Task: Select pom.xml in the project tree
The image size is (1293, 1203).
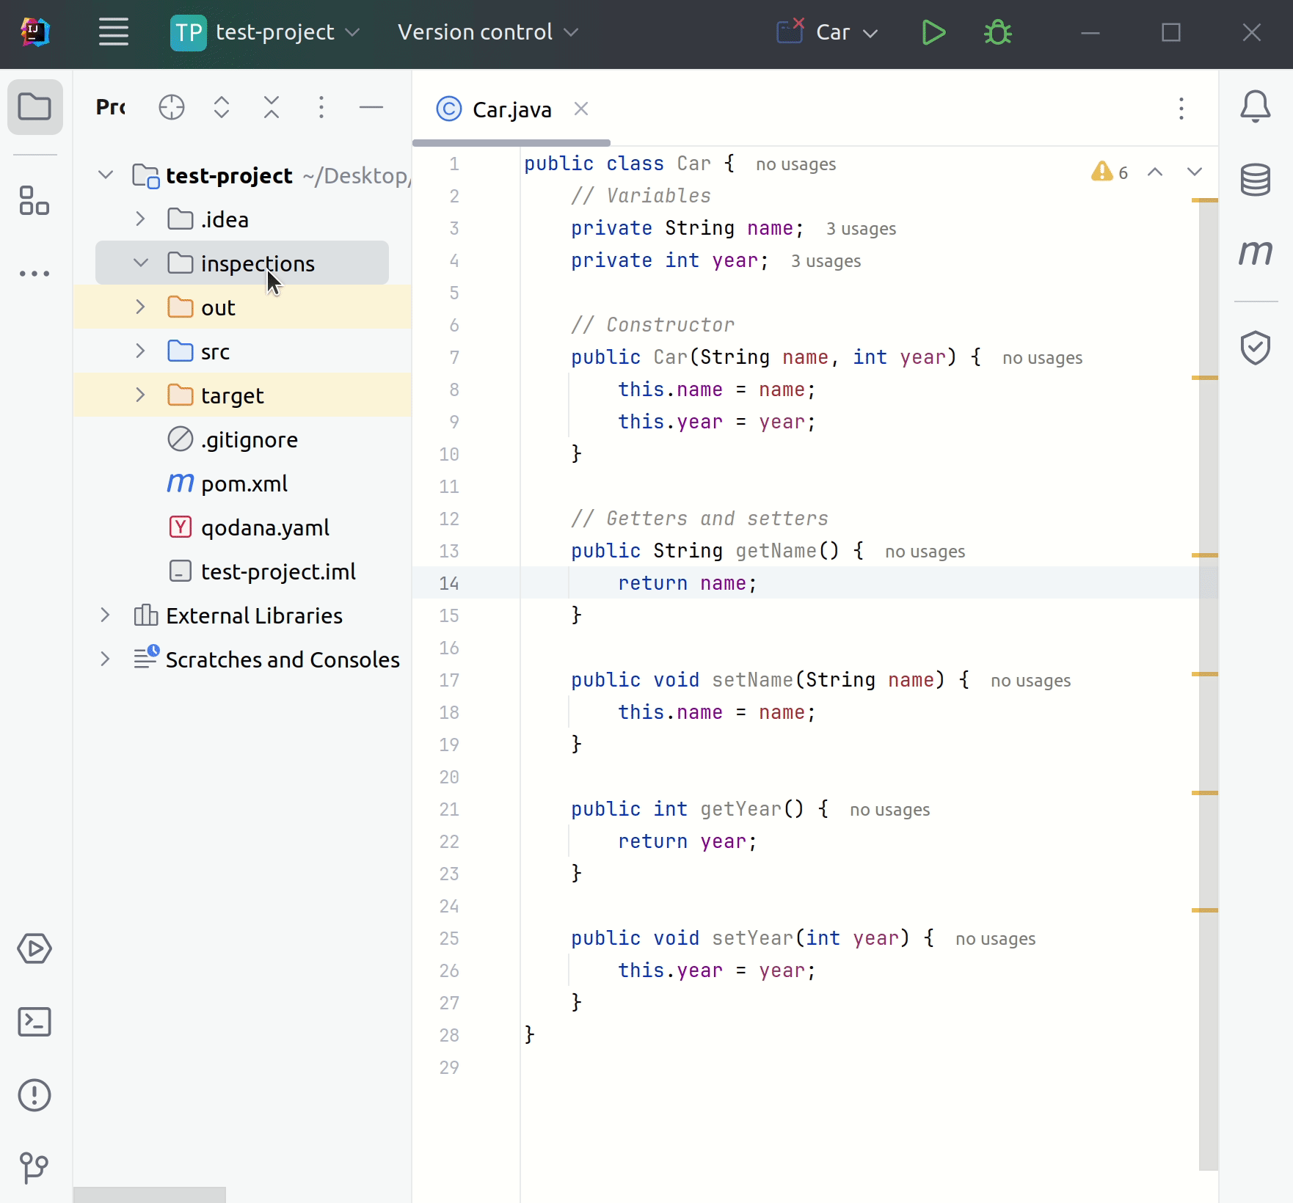Action: pyautogui.click(x=242, y=483)
